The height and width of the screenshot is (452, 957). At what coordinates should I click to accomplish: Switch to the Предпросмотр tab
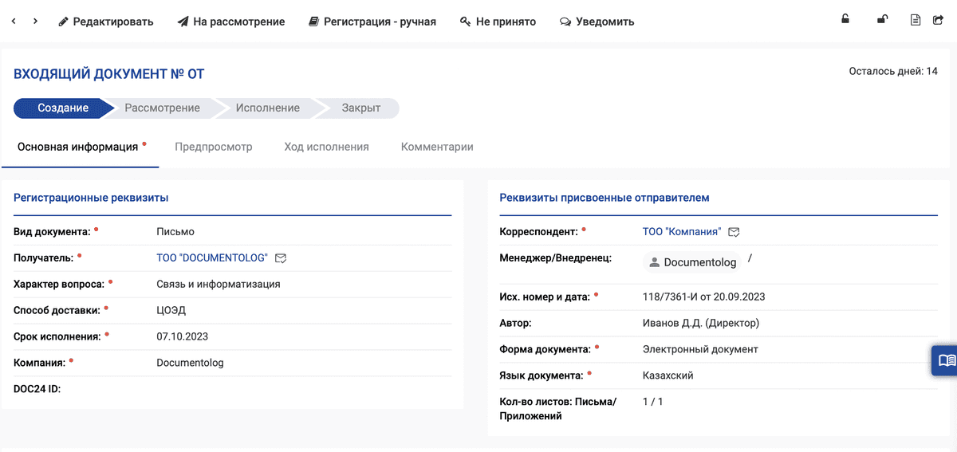tap(213, 147)
